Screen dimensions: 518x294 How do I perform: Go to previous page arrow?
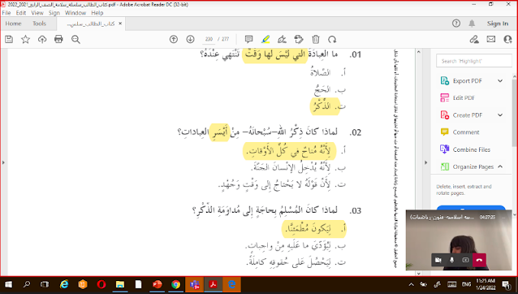[x=174, y=39]
